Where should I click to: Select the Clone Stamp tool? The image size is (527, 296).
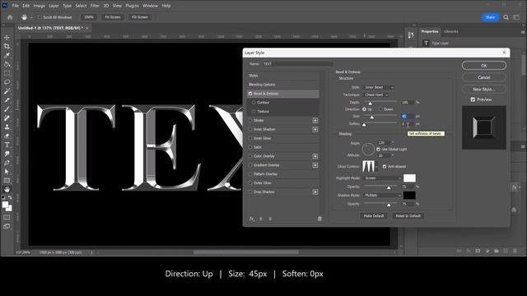pos(7,127)
